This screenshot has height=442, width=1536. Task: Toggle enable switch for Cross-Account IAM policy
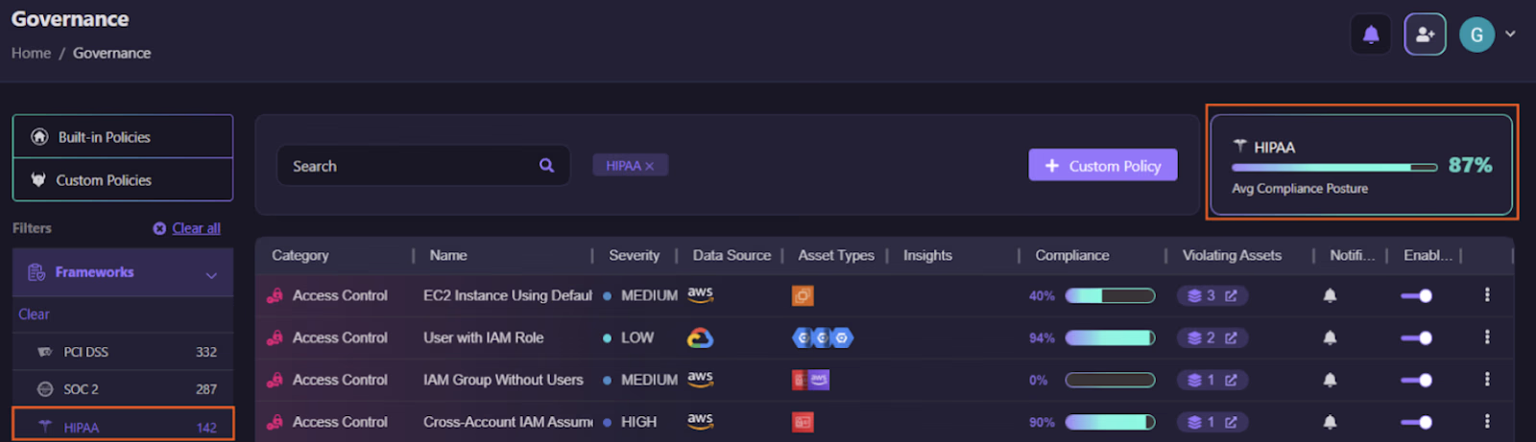tap(1416, 422)
